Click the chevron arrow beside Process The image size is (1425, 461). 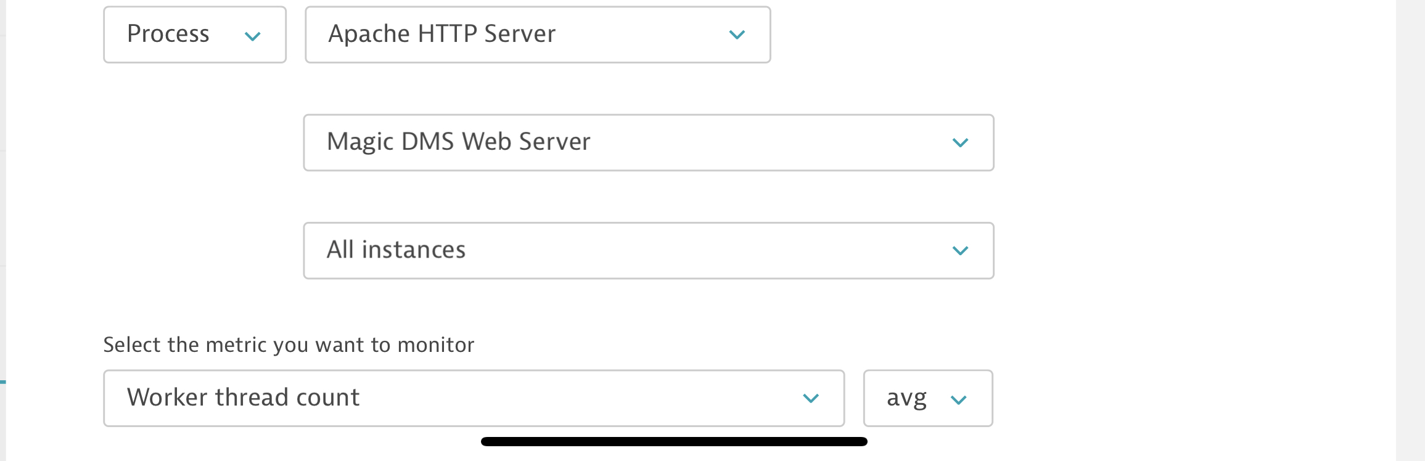(x=253, y=36)
